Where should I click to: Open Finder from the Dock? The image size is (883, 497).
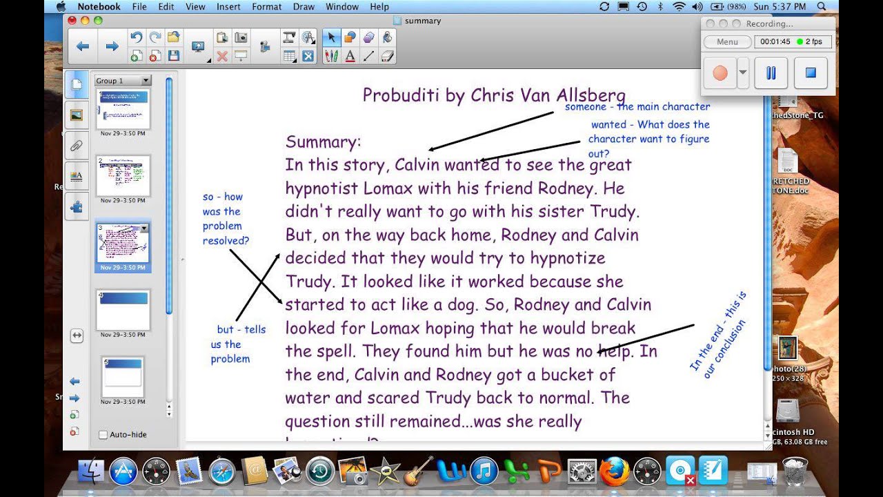(90, 472)
